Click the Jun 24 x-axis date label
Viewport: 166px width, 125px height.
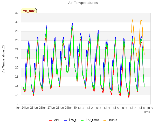point(21,108)
